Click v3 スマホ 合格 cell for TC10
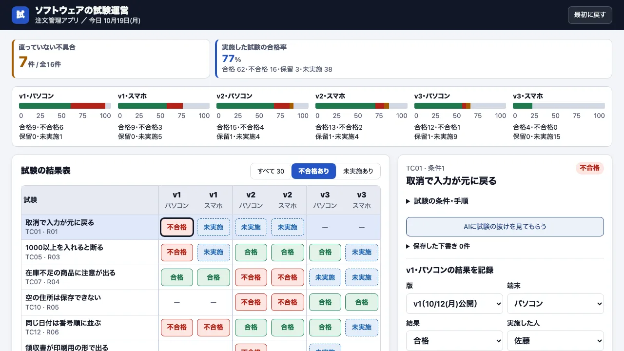 pyautogui.click(x=362, y=302)
